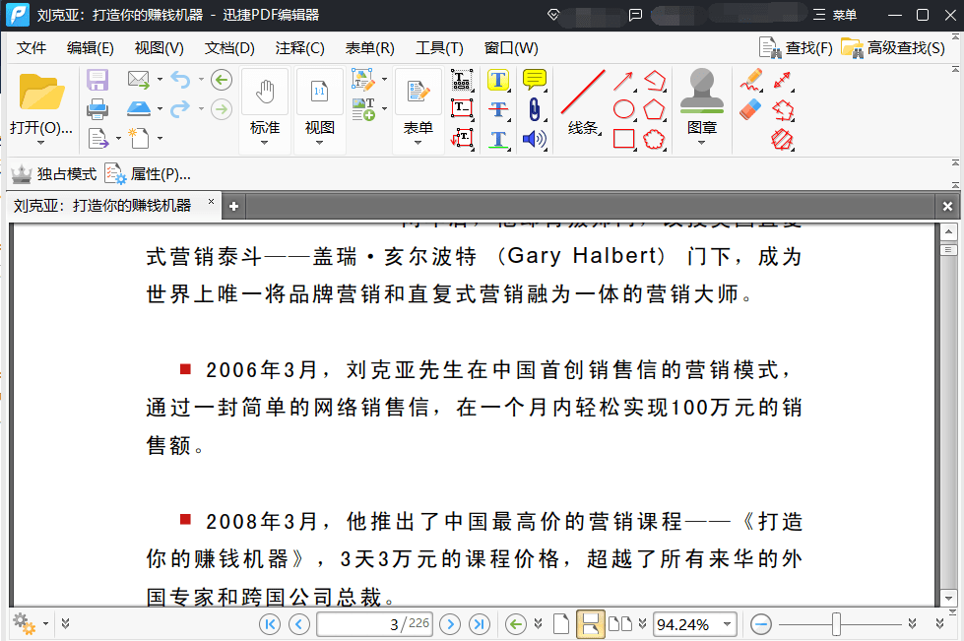
Task: Expand the 图章 stamp dropdown arrow
Action: point(701,143)
